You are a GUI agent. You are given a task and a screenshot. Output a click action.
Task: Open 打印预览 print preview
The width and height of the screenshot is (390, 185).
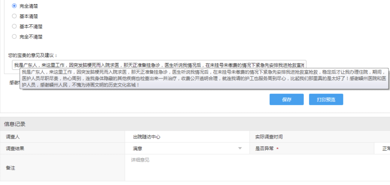(325, 99)
